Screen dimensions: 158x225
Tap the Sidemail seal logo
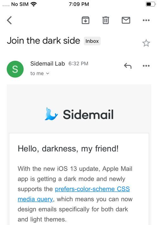[x=51, y=114]
